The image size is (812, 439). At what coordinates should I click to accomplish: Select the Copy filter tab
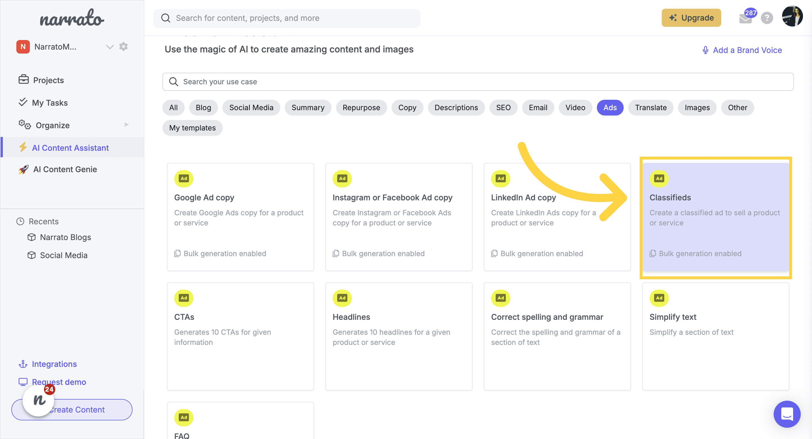[407, 107]
